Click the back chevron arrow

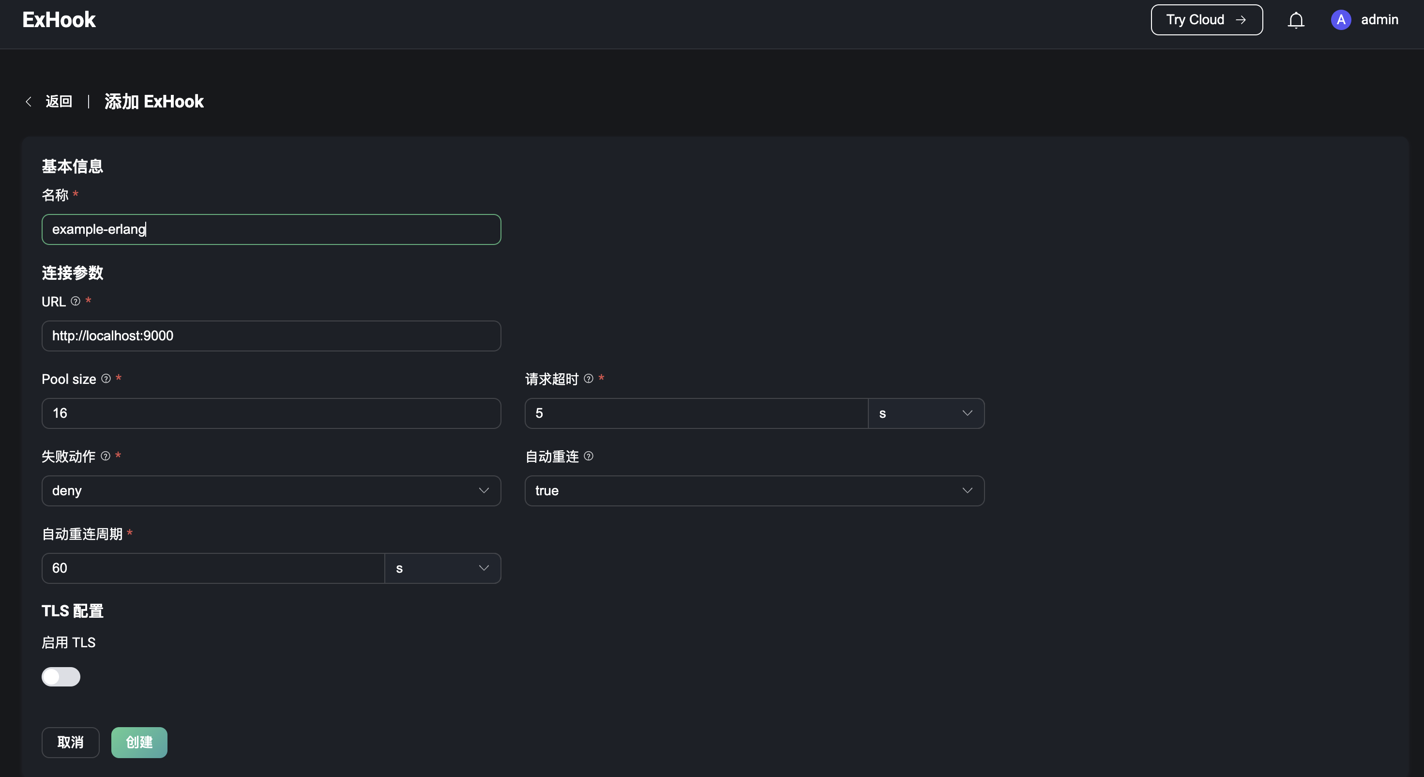[28, 101]
